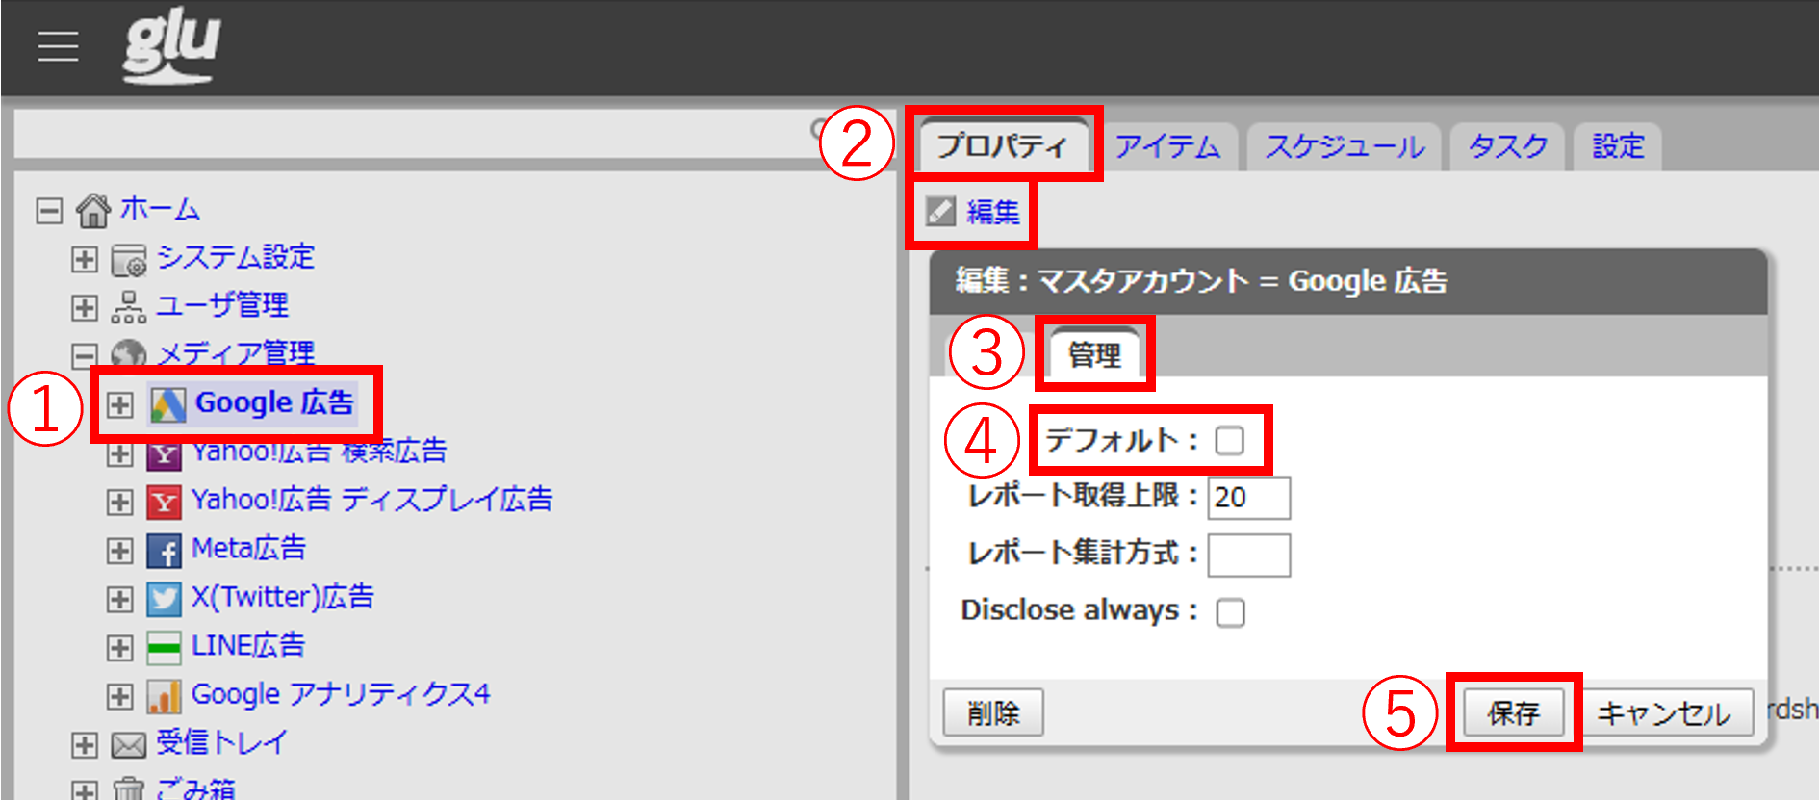Screen dimensions: 1819x802
Task: Click the LINE広告 green icon
Action: (164, 647)
